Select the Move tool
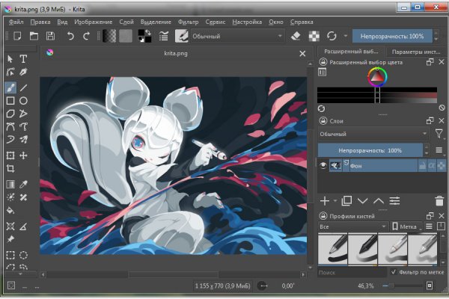 pos(23,155)
